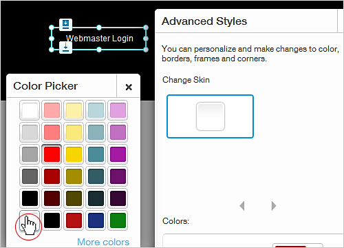Pick the soft yellow swatch in second row
Viewport: 344px width, 248px height.
pos(74,132)
